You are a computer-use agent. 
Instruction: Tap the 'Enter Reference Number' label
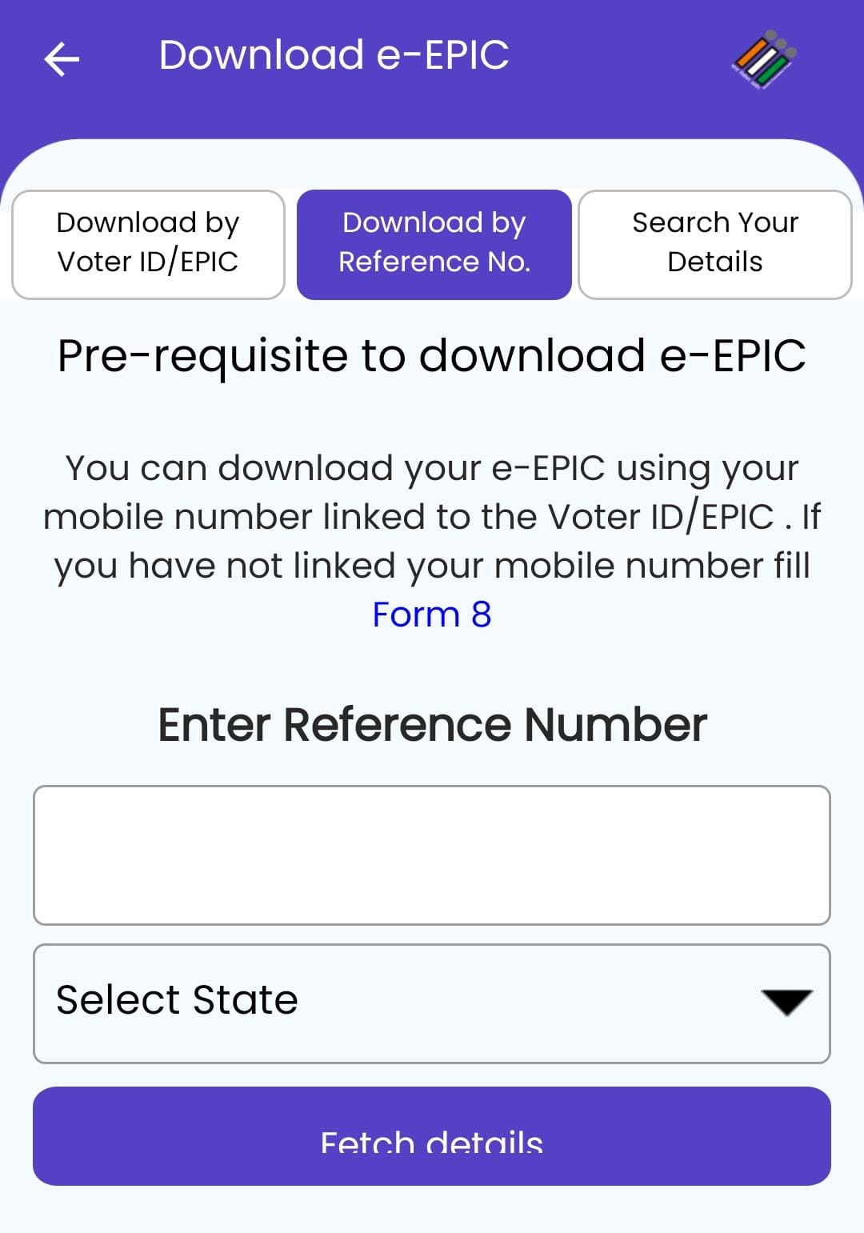tap(432, 725)
